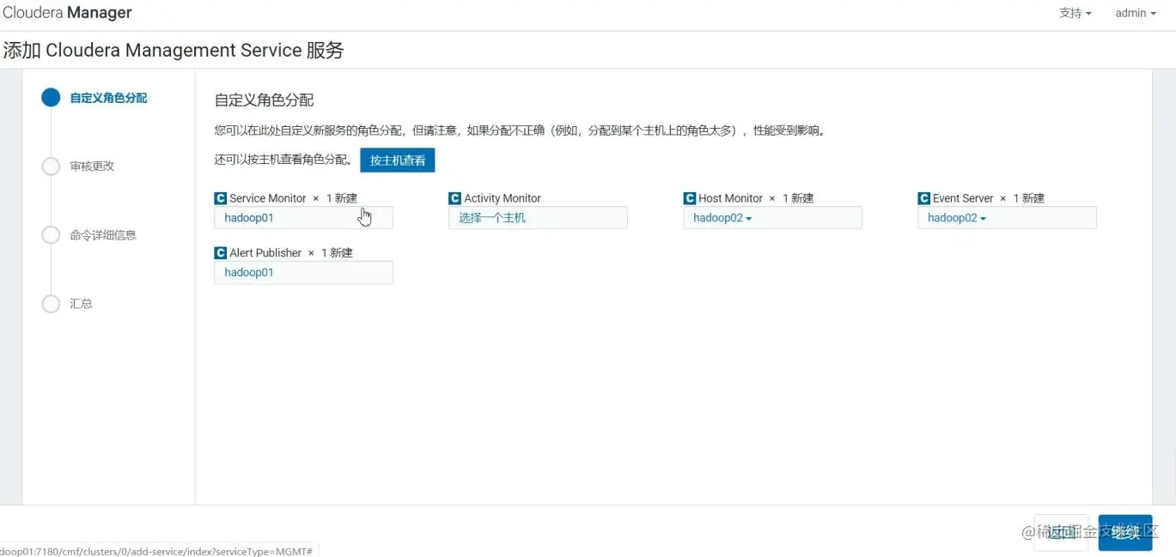Click the Alert Publisher role label
Image resolution: width=1176 pixels, height=557 pixels.
tap(265, 253)
